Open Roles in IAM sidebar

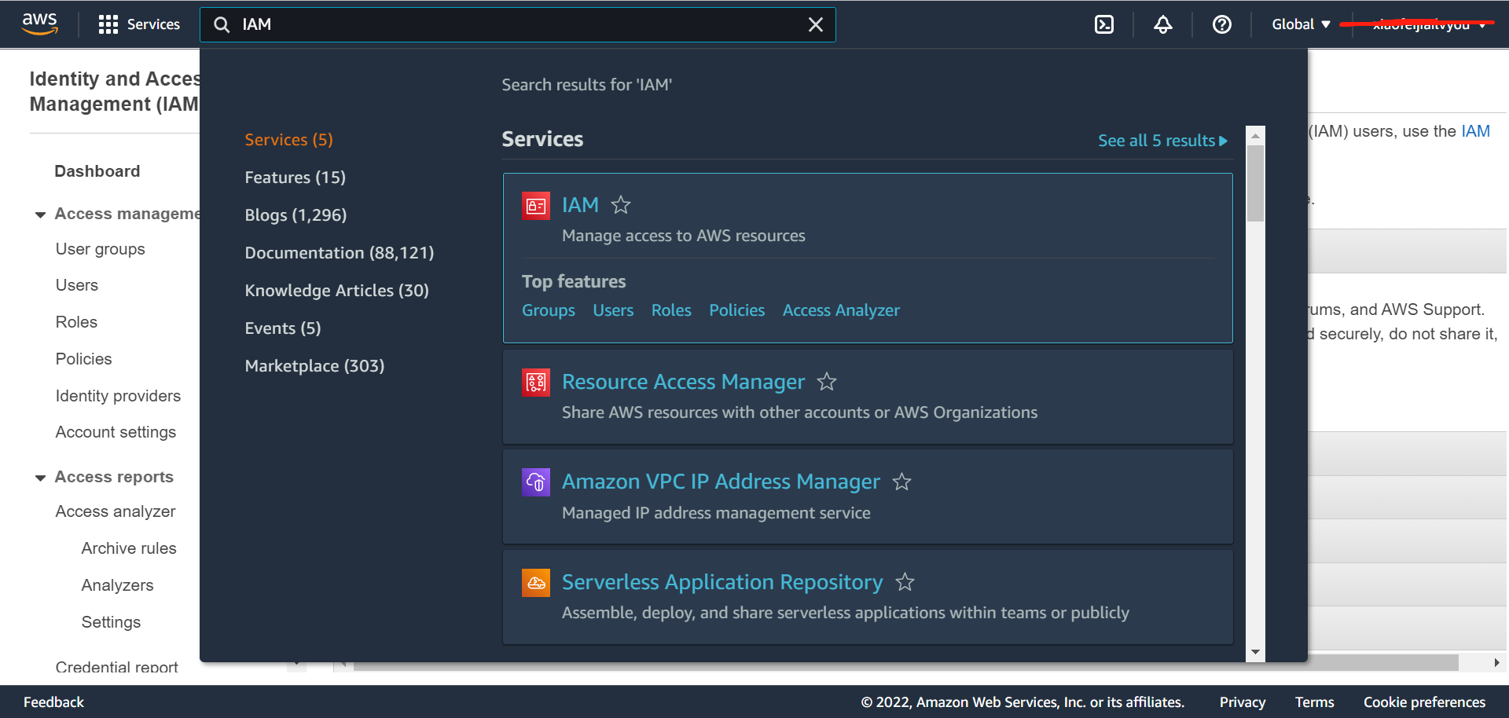pyautogui.click(x=76, y=322)
